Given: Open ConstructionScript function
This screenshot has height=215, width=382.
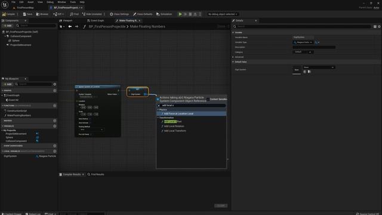Looking at the screenshot, I should (x=17, y=110).
